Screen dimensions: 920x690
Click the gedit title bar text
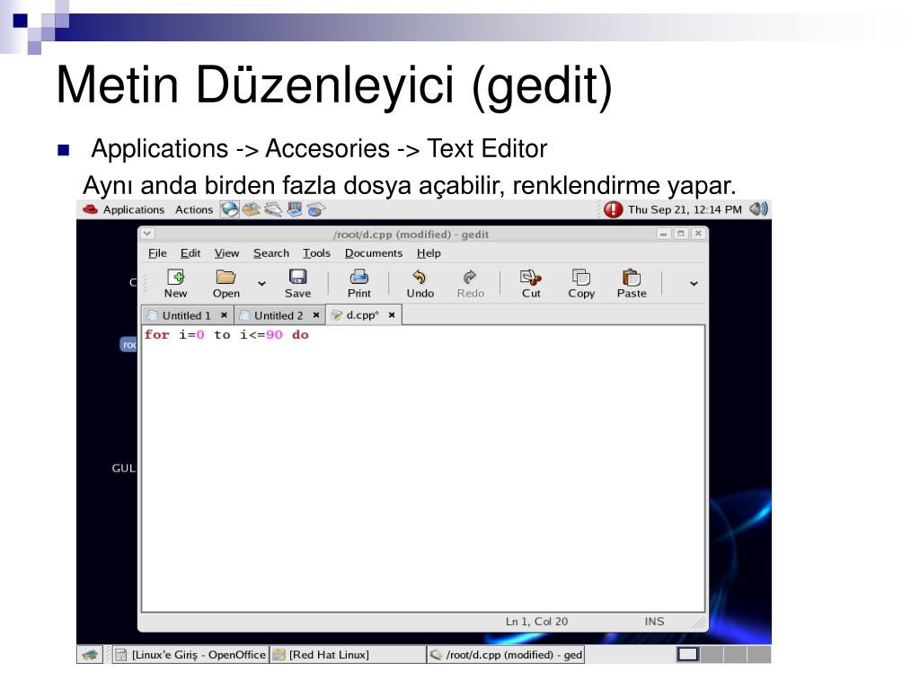coord(411,234)
